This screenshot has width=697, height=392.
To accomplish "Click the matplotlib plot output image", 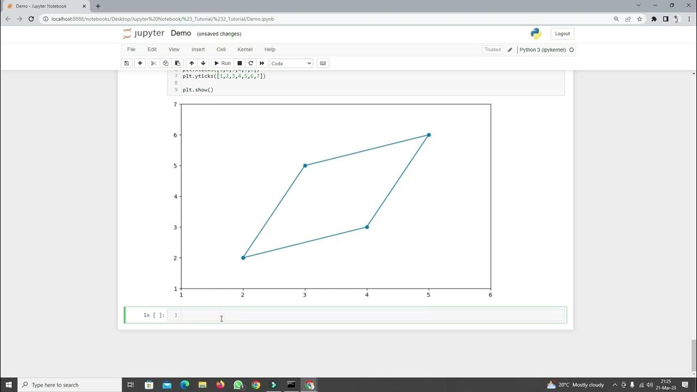I will tap(332, 200).
